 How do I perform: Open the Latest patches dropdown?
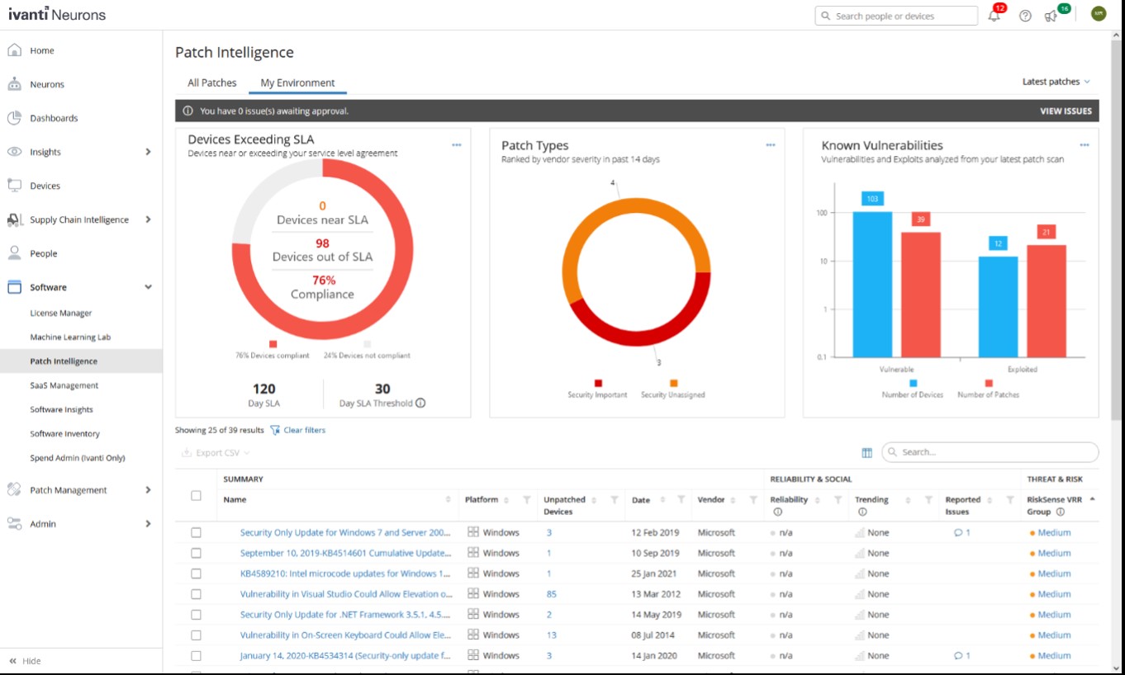(x=1056, y=82)
